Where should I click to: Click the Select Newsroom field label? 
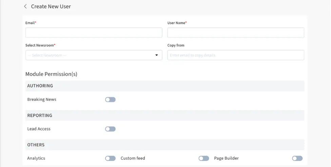point(40,45)
